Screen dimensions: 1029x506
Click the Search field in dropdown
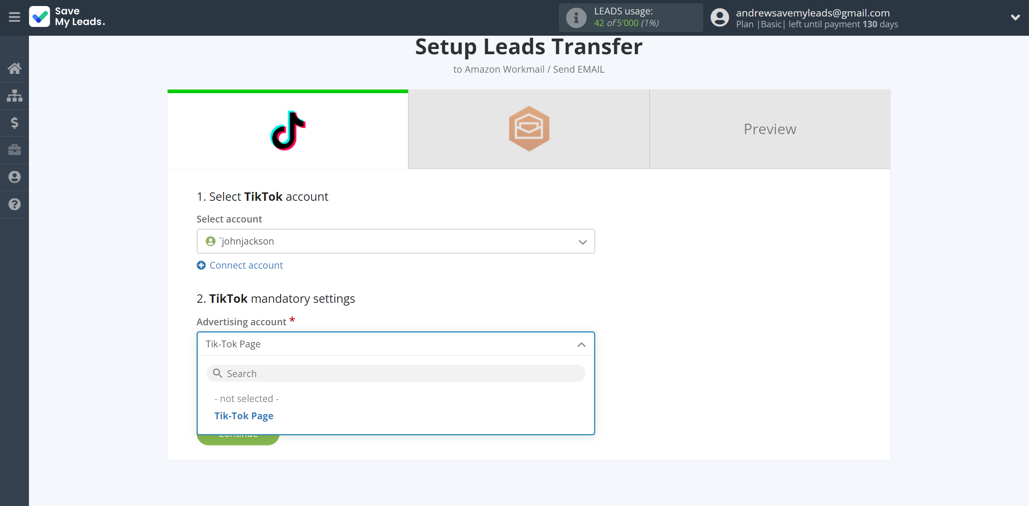[x=396, y=373]
